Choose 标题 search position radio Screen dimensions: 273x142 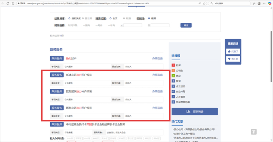point(124,18)
